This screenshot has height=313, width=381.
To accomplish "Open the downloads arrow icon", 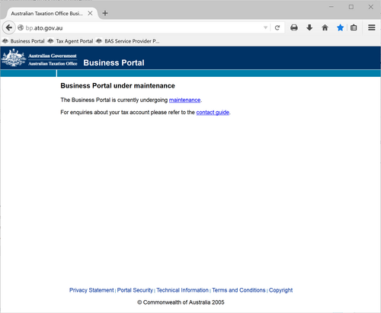I will 309,27.
